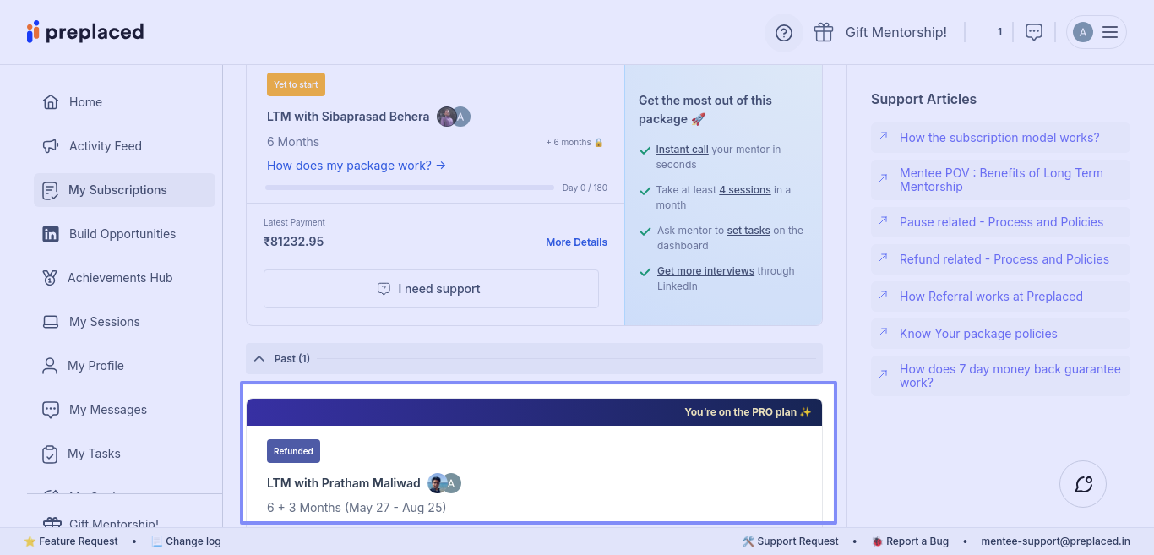Open Achievements Hub medal icon
This screenshot has width=1154, height=555.
click(x=50, y=278)
